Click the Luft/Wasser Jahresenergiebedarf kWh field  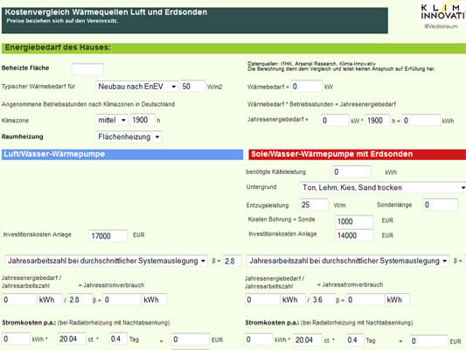tap(19, 299)
